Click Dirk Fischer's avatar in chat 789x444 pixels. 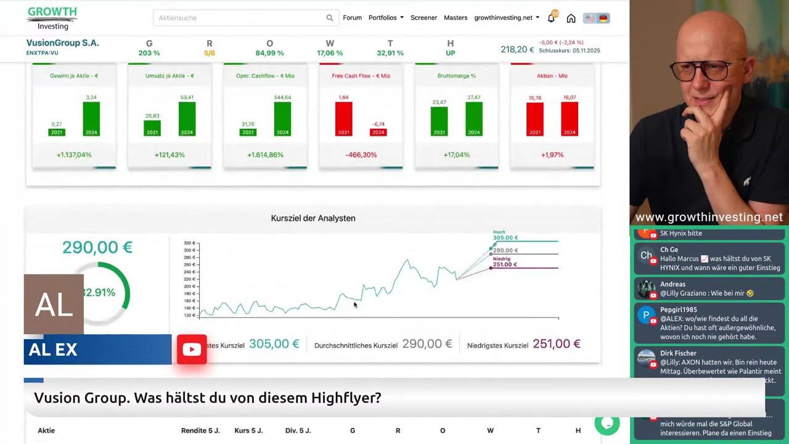pyautogui.click(x=647, y=359)
